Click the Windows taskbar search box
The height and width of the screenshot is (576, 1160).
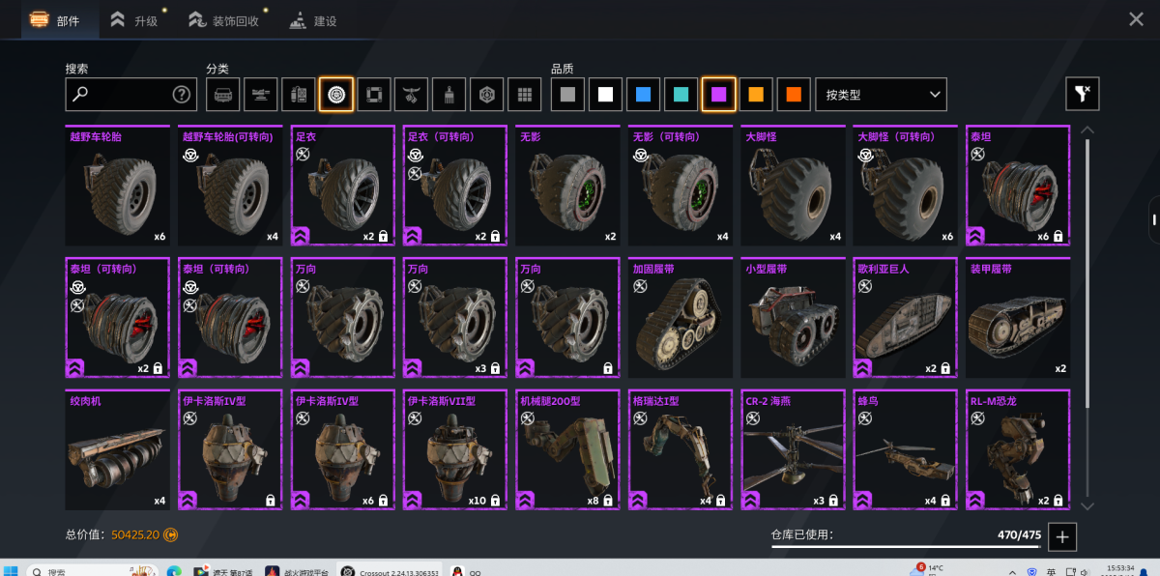click(x=94, y=570)
